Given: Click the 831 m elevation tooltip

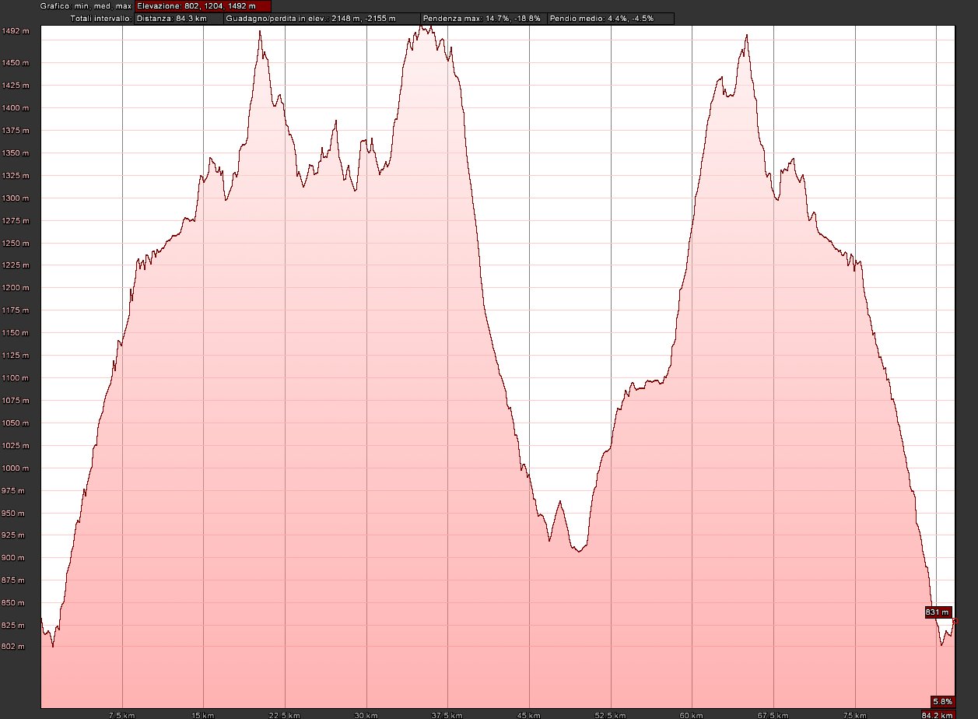Looking at the screenshot, I should [x=938, y=612].
